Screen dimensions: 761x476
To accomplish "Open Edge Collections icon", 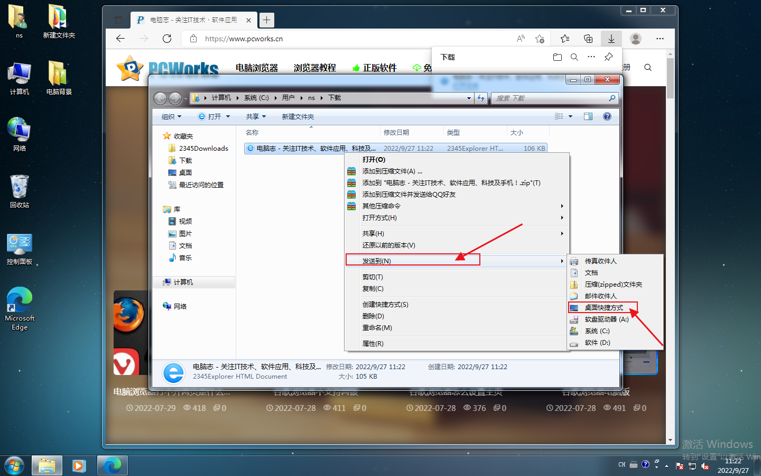I will pos(588,39).
